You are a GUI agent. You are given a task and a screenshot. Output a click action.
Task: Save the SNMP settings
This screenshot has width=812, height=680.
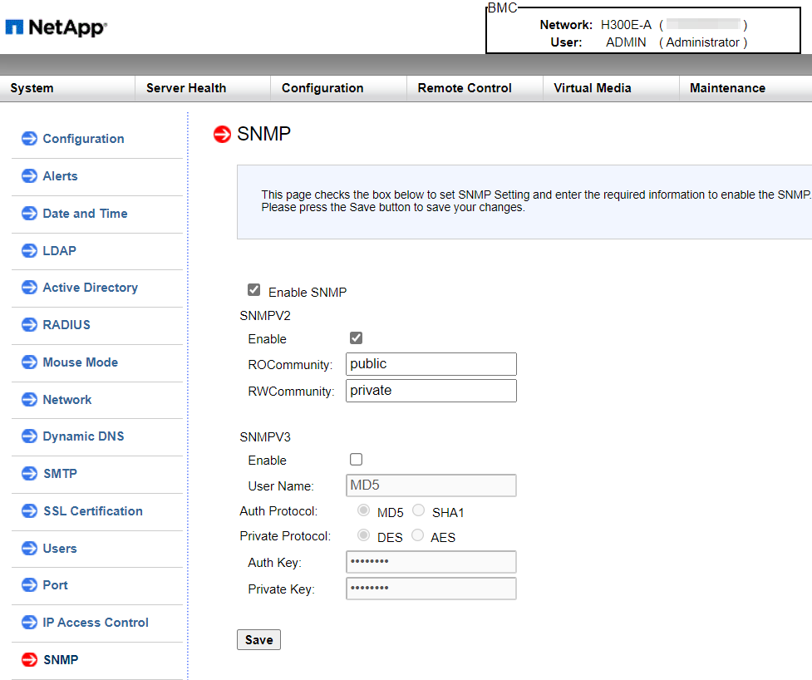259,639
